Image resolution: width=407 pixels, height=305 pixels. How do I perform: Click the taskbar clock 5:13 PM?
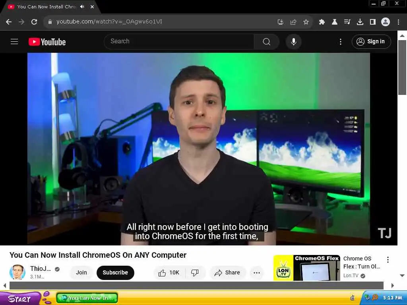click(x=392, y=298)
